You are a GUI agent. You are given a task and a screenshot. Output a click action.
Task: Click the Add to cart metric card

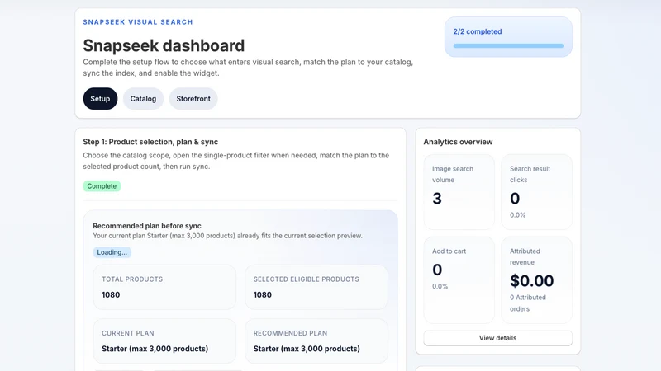point(459,279)
